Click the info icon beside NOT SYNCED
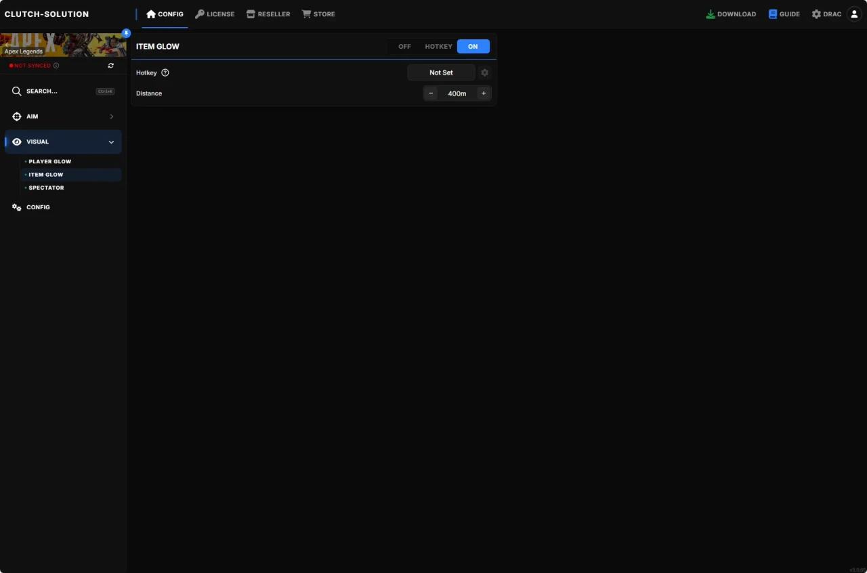Screen dimensions: 867x573 click(56, 66)
